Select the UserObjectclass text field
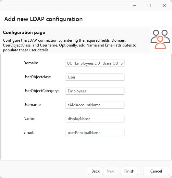This screenshot has height=178, width=172. coord(95,77)
